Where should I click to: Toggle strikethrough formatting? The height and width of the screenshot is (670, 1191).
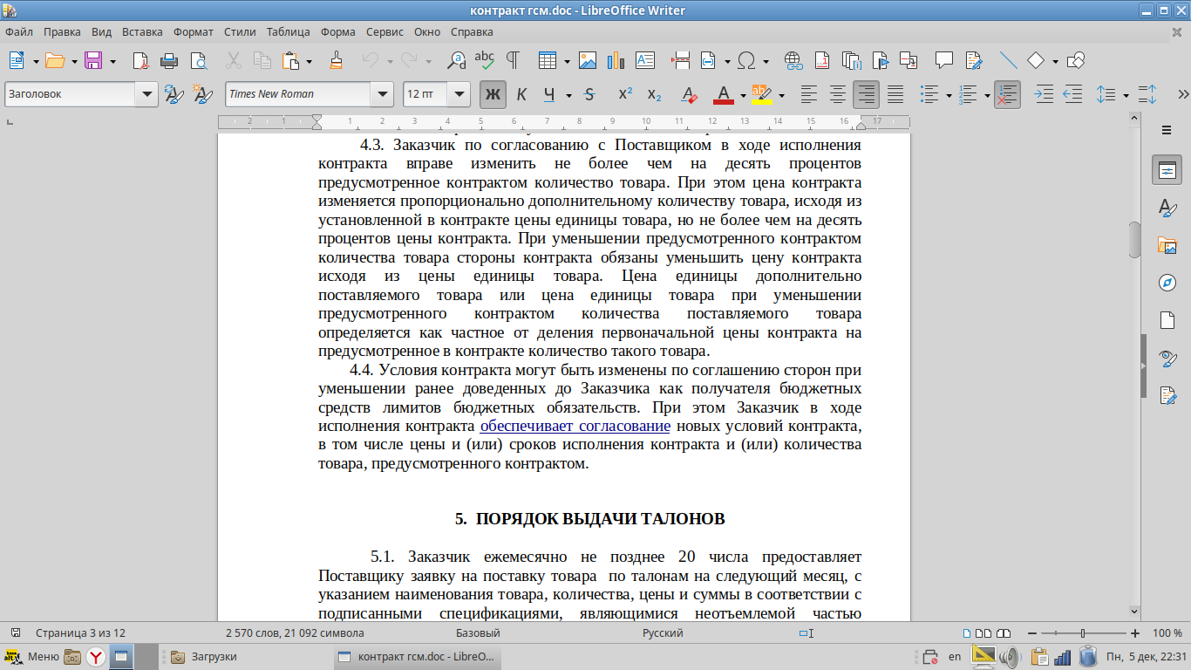point(589,94)
